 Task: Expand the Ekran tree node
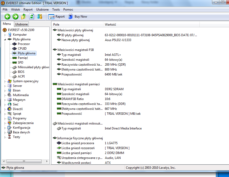(5, 91)
